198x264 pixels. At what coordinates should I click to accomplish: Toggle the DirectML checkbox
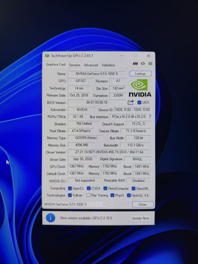134,189
